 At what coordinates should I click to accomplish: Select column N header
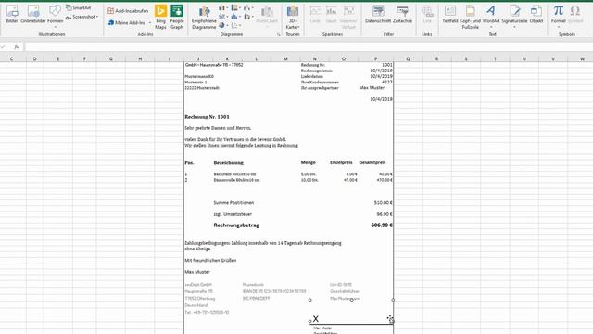coord(315,58)
